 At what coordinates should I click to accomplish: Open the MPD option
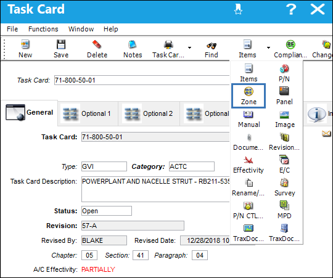284,210
